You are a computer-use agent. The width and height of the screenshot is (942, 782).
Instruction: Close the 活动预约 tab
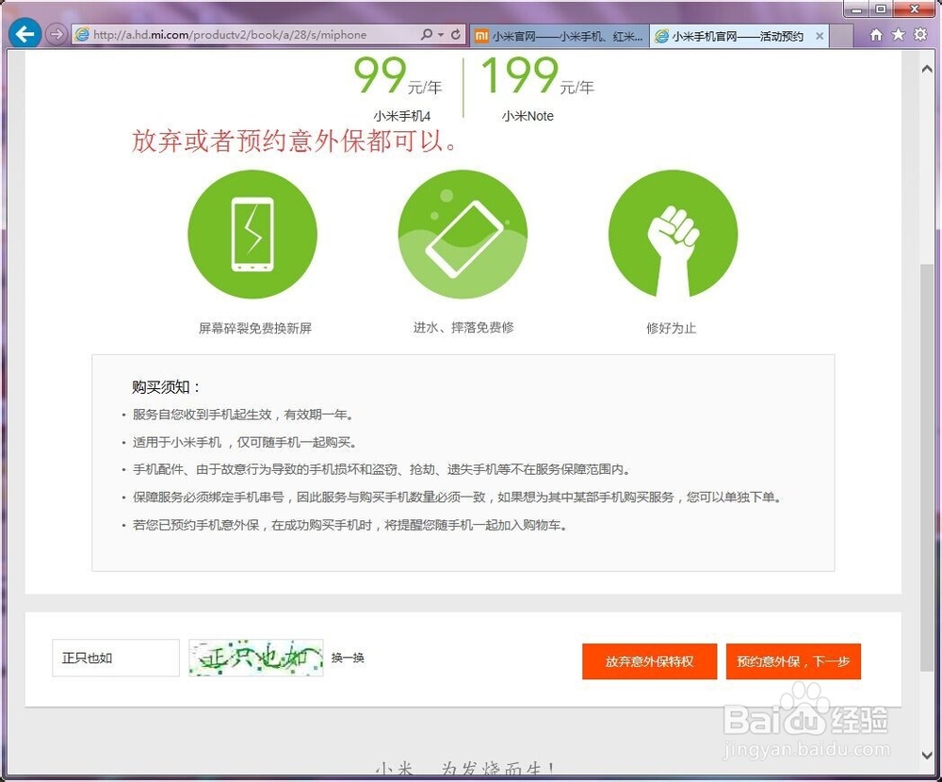click(x=820, y=36)
